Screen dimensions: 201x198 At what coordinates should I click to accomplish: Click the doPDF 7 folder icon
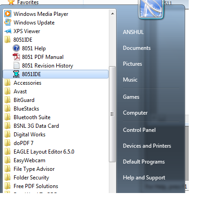(x=7, y=143)
